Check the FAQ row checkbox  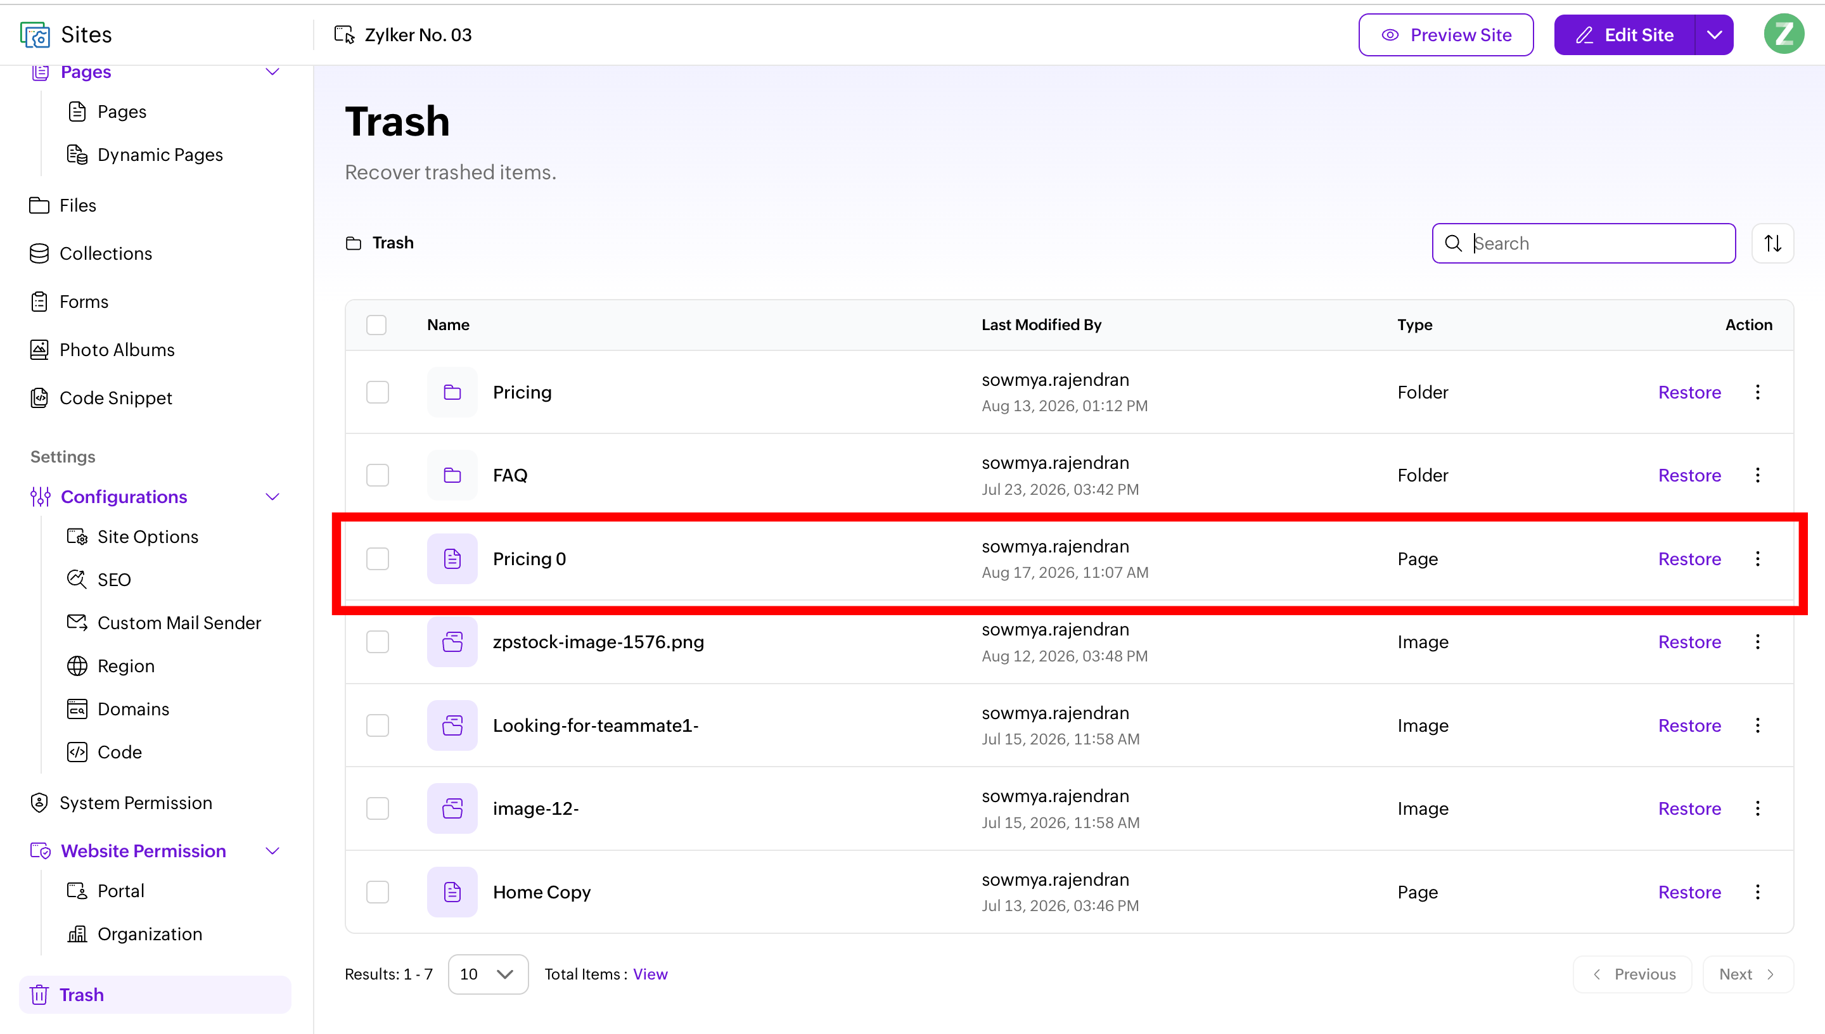[x=378, y=475]
